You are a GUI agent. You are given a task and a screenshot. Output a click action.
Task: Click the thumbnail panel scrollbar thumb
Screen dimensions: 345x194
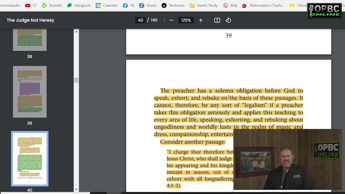[x=76, y=80]
